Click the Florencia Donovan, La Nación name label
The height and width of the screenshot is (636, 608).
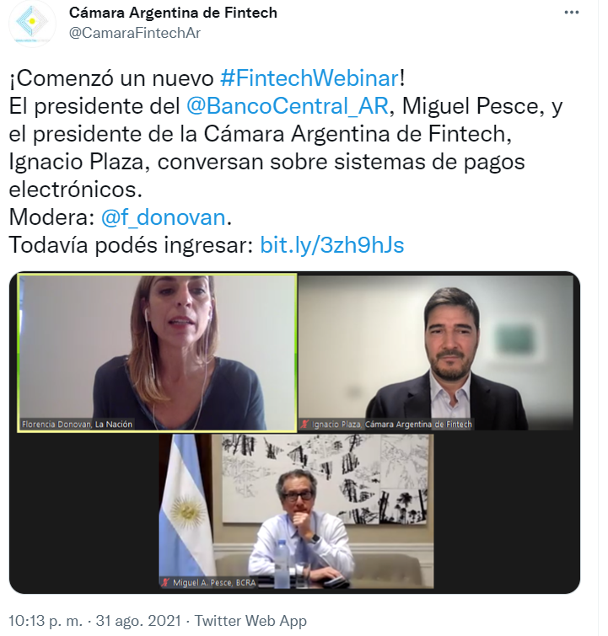78,425
